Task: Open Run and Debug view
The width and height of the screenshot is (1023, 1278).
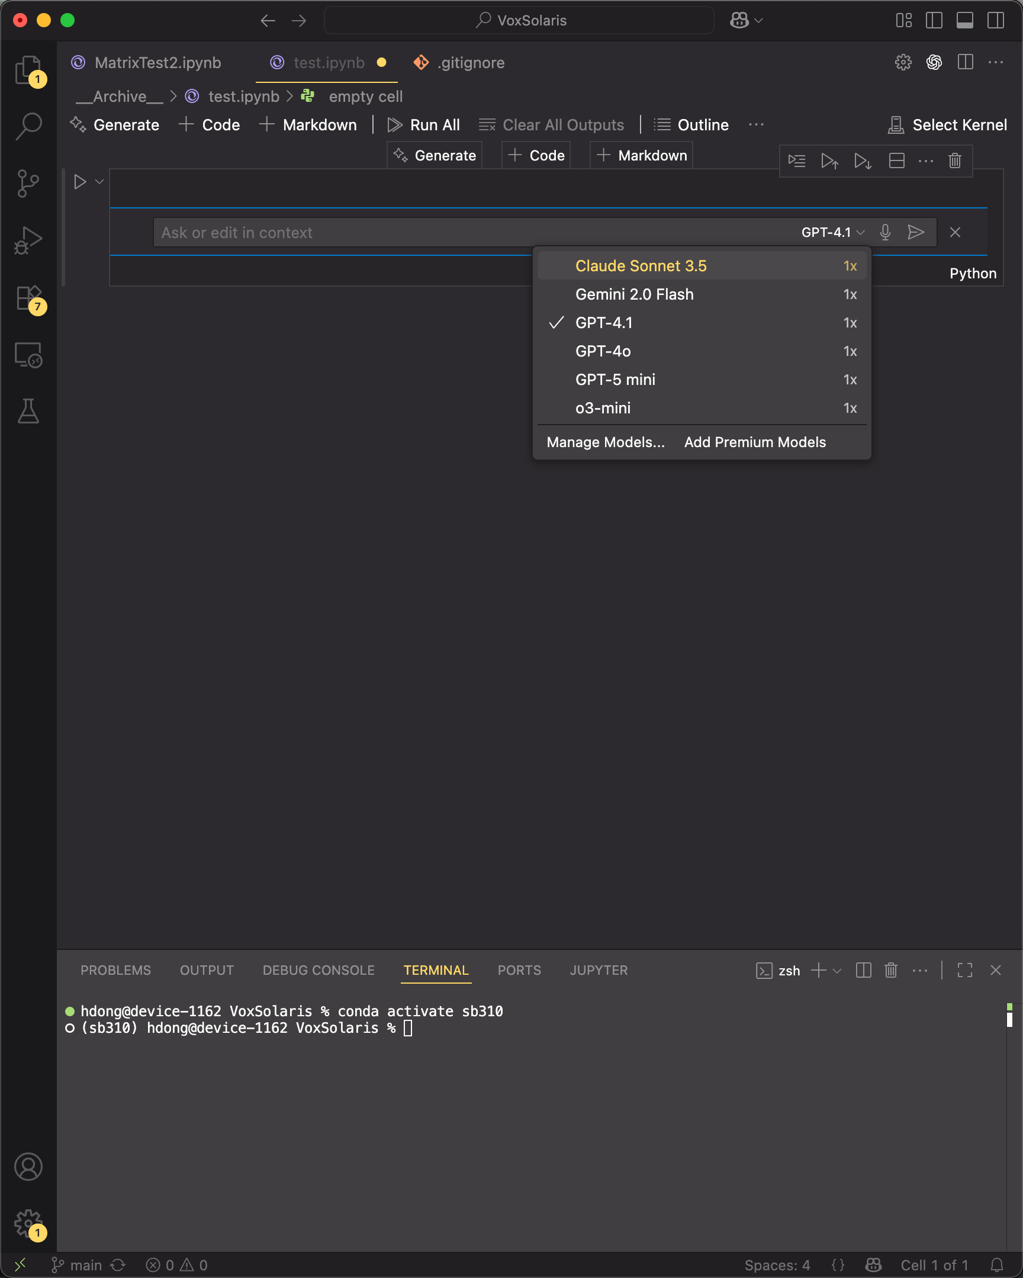Action: 28,240
